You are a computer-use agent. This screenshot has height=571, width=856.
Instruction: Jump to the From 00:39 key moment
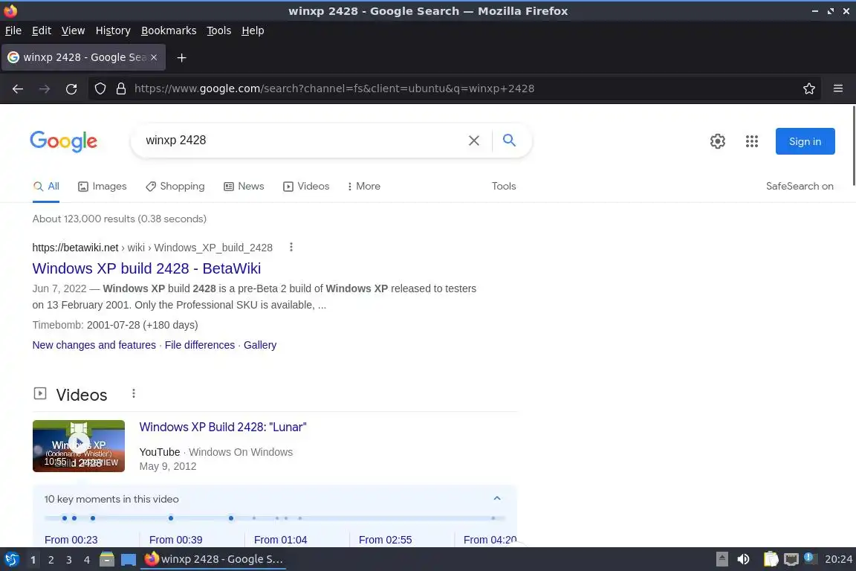pos(176,540)
